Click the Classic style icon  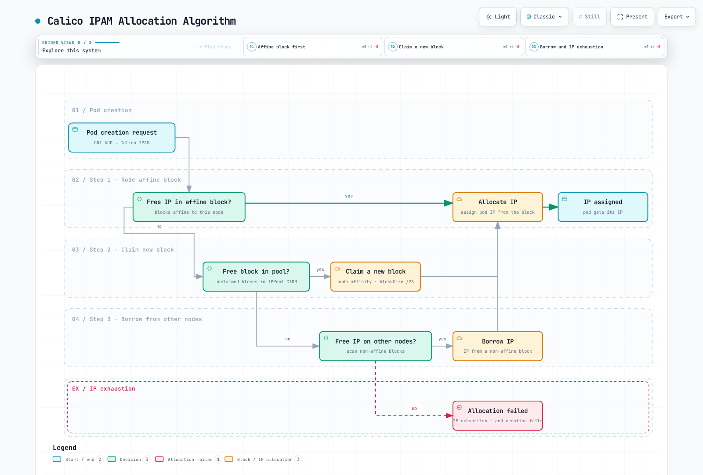[x=529, y=17]
